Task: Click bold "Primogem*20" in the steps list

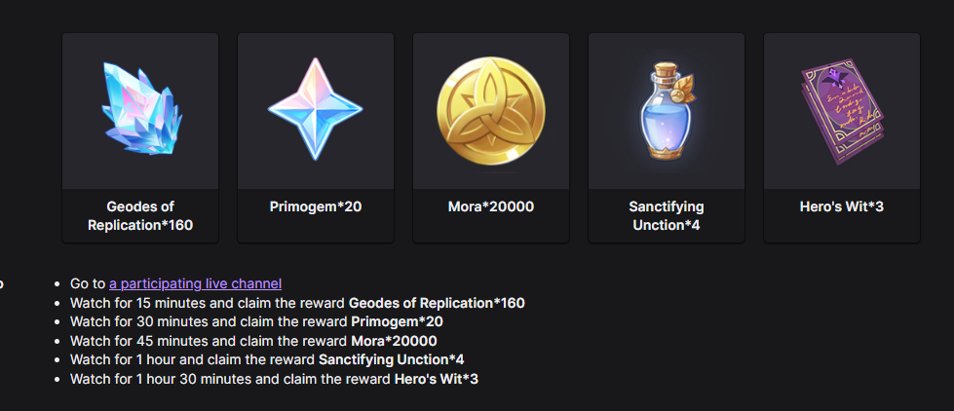Action: tap(397, 321)
